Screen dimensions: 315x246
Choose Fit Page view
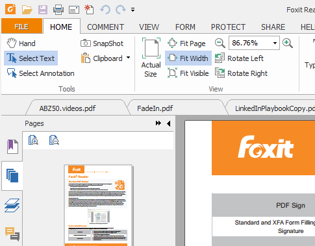pyautogui.click(x=186, y=43)
